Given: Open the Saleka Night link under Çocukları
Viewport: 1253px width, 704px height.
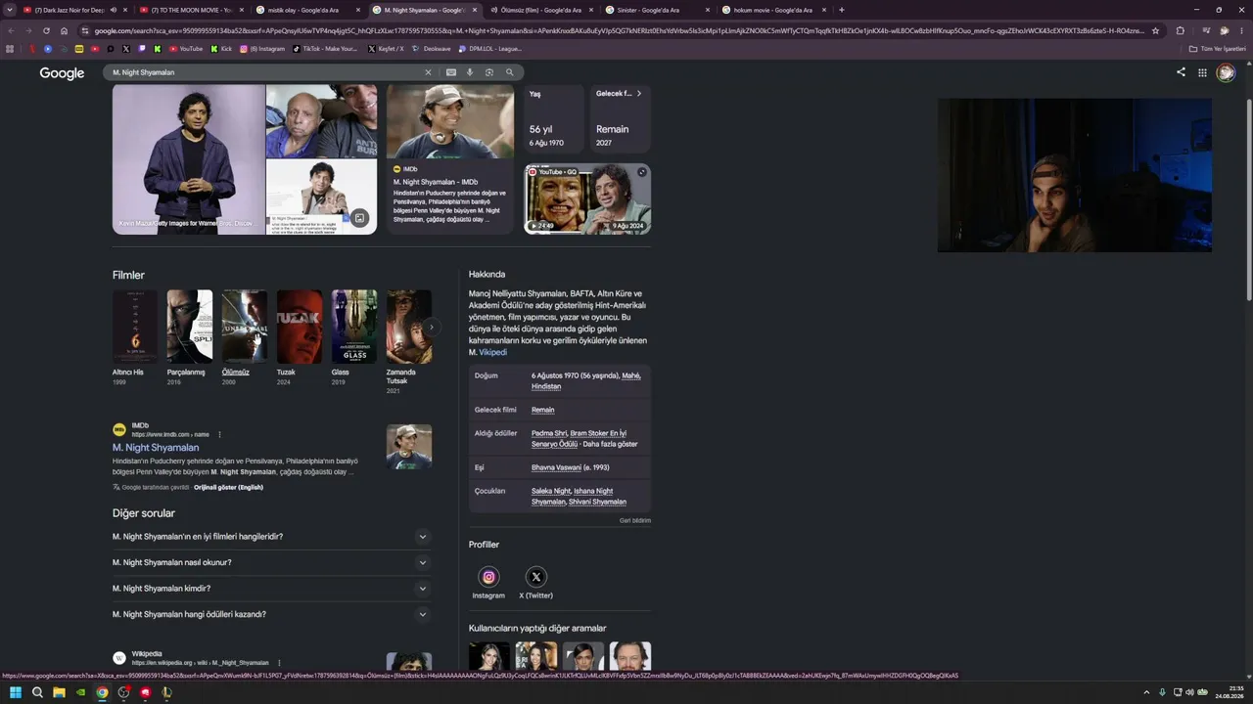Looking at the screenshot, I should [551, 491].
